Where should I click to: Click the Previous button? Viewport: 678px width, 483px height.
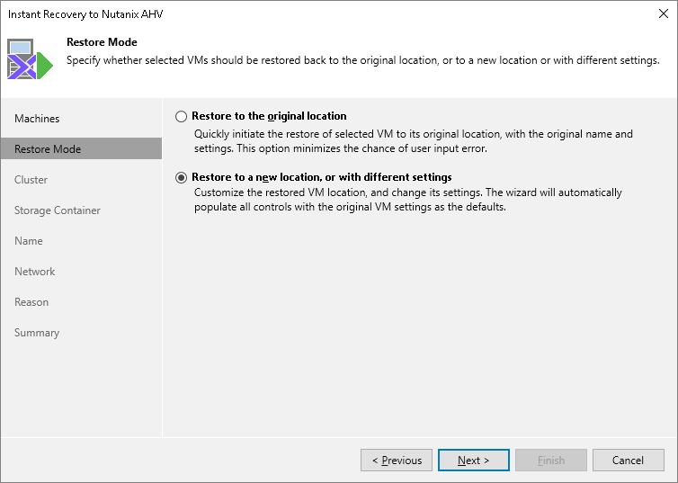pos(397,461)
